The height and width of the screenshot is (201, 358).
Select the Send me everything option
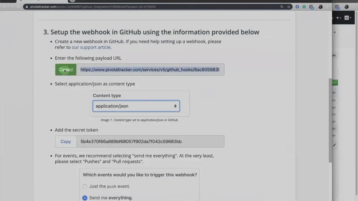click(85, 198)
